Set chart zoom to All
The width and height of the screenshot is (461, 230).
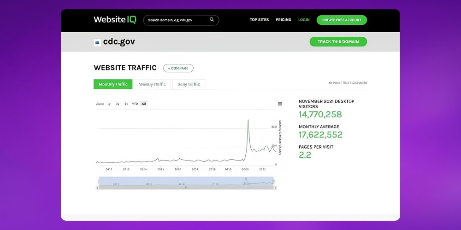(x=143, y=104)
